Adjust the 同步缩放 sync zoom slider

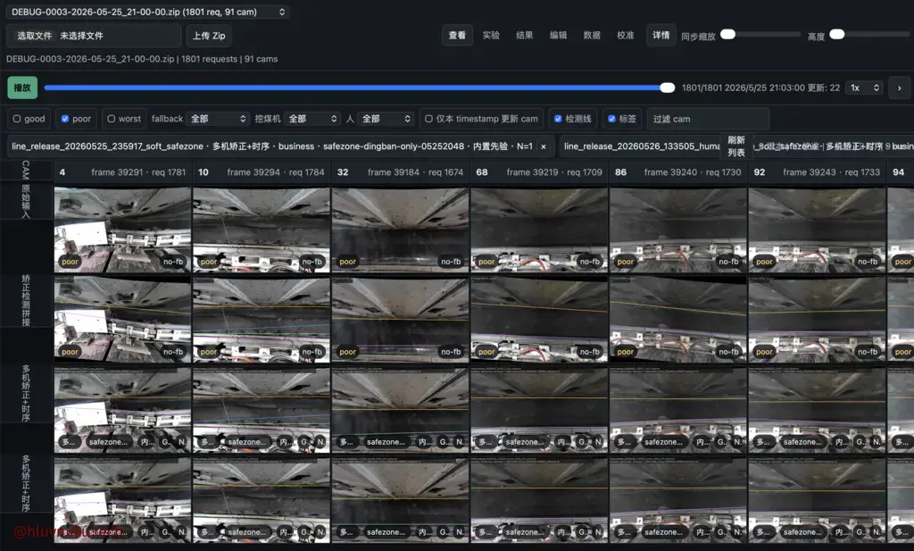click(760, 35)
